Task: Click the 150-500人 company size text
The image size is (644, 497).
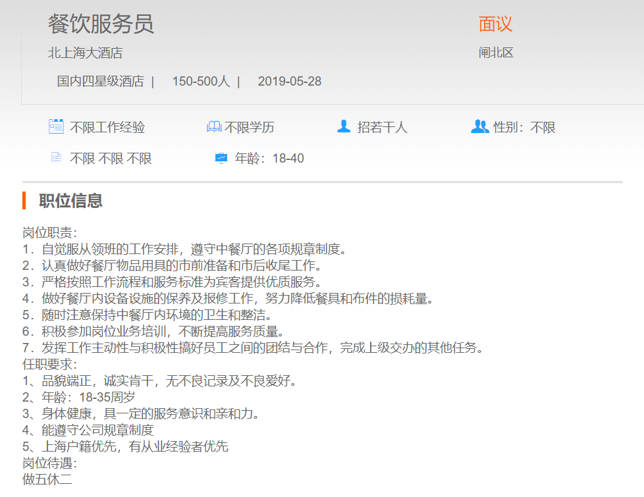Action: pyautogui.click(x=201, y=82)
